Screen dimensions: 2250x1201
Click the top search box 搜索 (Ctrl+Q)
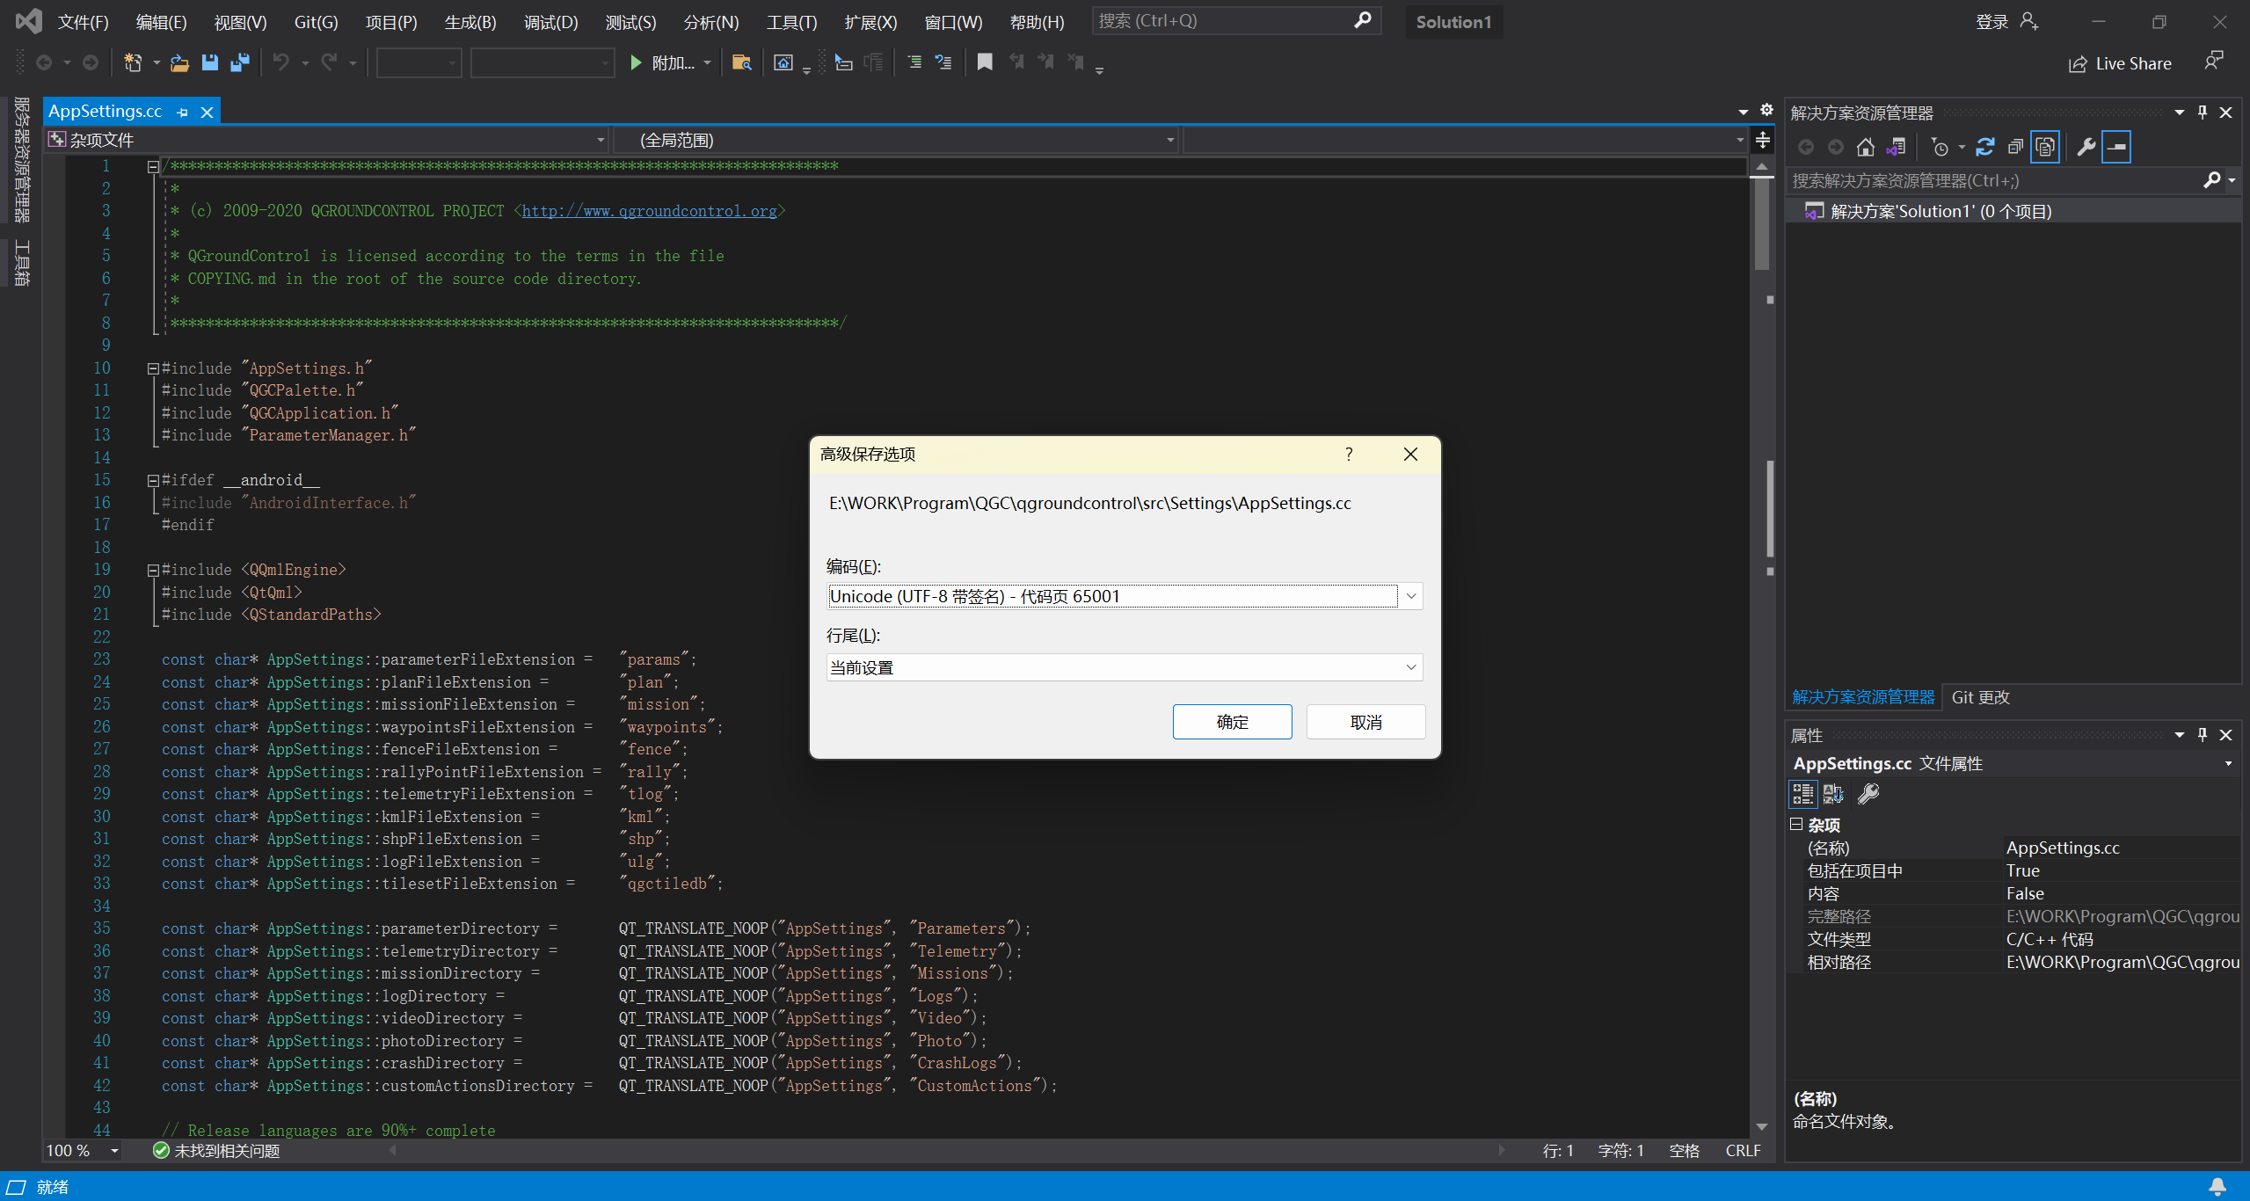(1235, 21)
